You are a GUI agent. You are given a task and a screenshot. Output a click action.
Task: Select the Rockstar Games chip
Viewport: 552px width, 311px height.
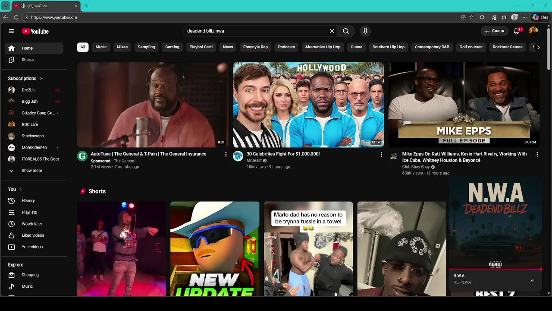click(508, 47)
